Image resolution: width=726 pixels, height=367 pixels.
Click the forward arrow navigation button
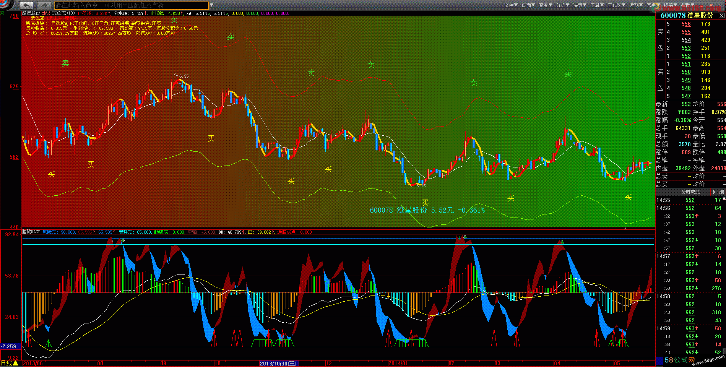tap(44, 5)
